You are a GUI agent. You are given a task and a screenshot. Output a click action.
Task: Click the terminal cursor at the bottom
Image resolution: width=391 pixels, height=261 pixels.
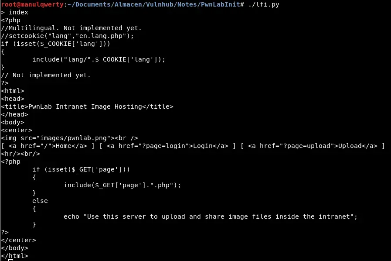point(10,260)
